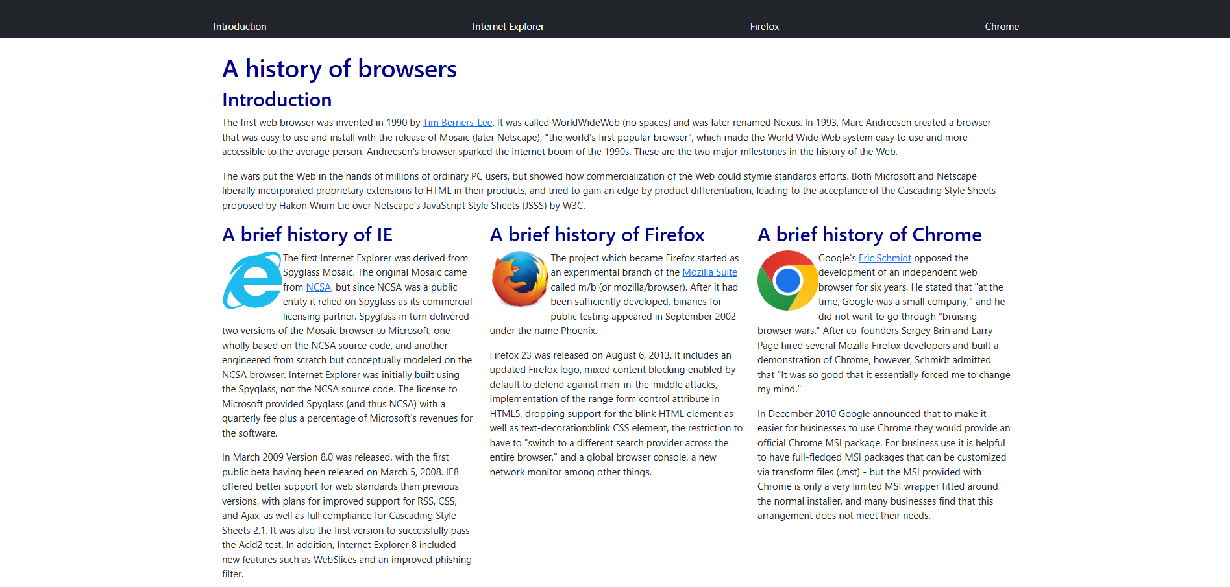Image resolution: width=1230 pixels, height=587 pixels.
Task: Click the Firefox logo image
Action: coord(520,280)
